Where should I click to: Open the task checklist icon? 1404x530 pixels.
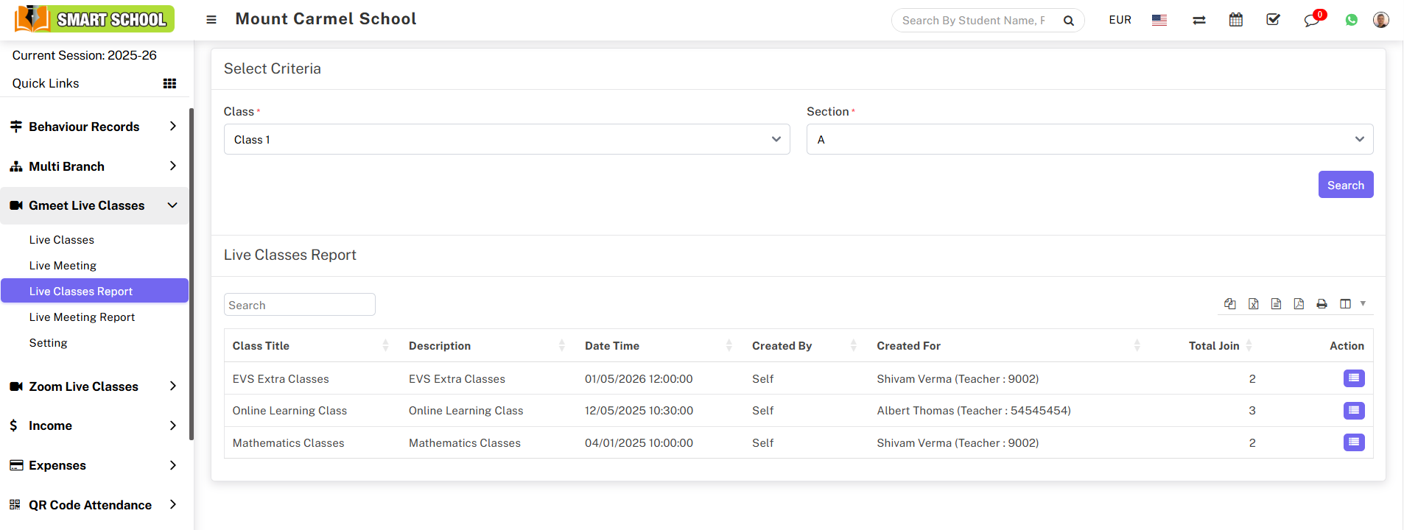[1273, 20]
